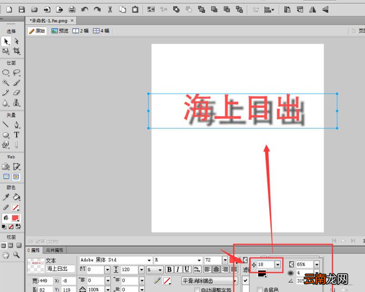Select the Eraser tool

(x=17, y=93)
